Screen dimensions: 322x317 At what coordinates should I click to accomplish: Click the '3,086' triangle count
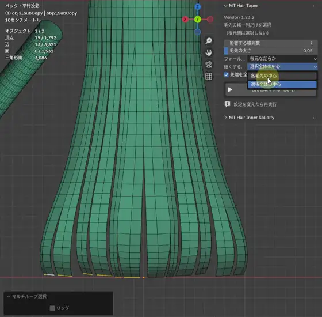(x=41, y=58)
